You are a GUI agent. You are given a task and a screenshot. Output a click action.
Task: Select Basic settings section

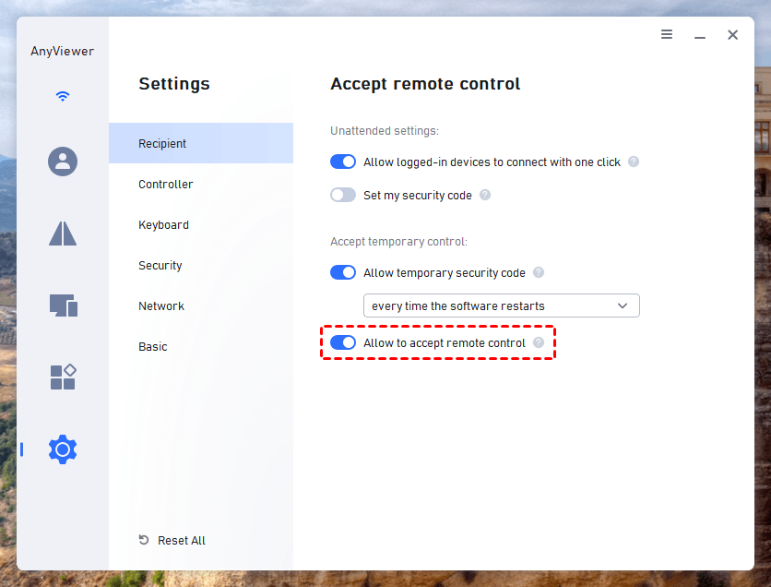(x=201, y=346)
